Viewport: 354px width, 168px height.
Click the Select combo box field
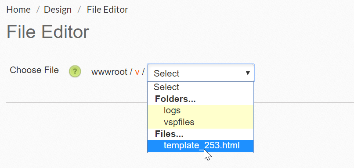click(x=201, y=73)
